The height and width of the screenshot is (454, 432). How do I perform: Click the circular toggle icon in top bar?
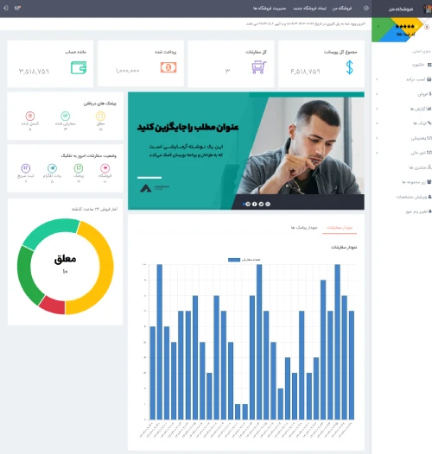pos(366,8)
